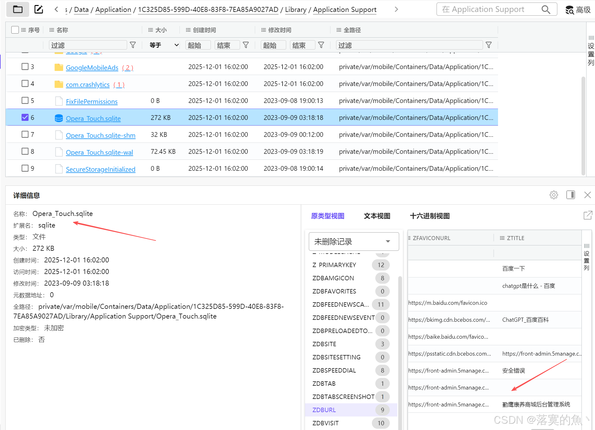595x430 pixels.
Task: Pop out the preview with external-window icon
Action: (588, 215)
